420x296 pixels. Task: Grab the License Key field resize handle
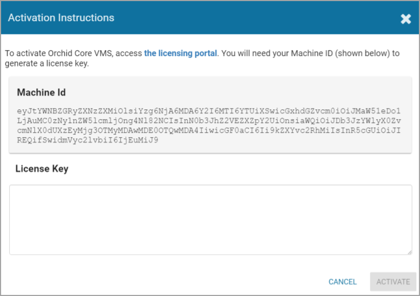click(409, 251)
